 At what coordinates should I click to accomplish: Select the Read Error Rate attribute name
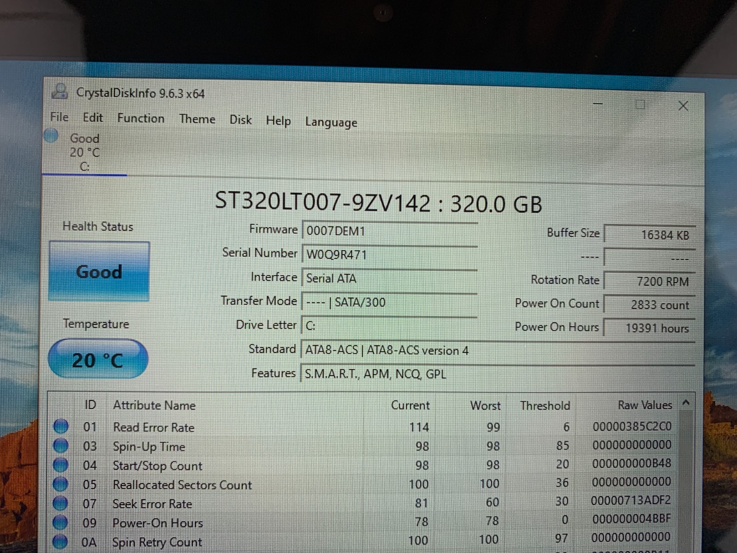154,428
